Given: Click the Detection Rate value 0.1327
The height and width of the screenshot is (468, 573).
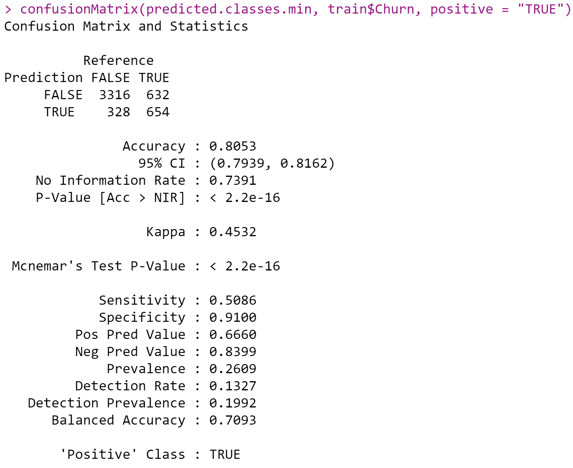Looking at the screenshot, I should point(233,386).
